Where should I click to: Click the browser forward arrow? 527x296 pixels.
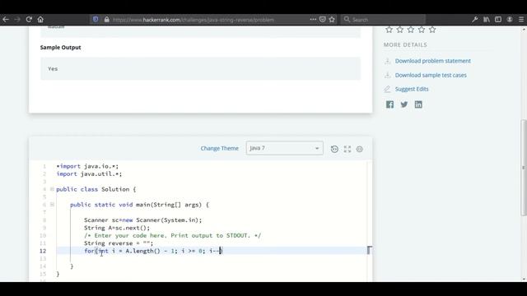(x=17, y=20)
